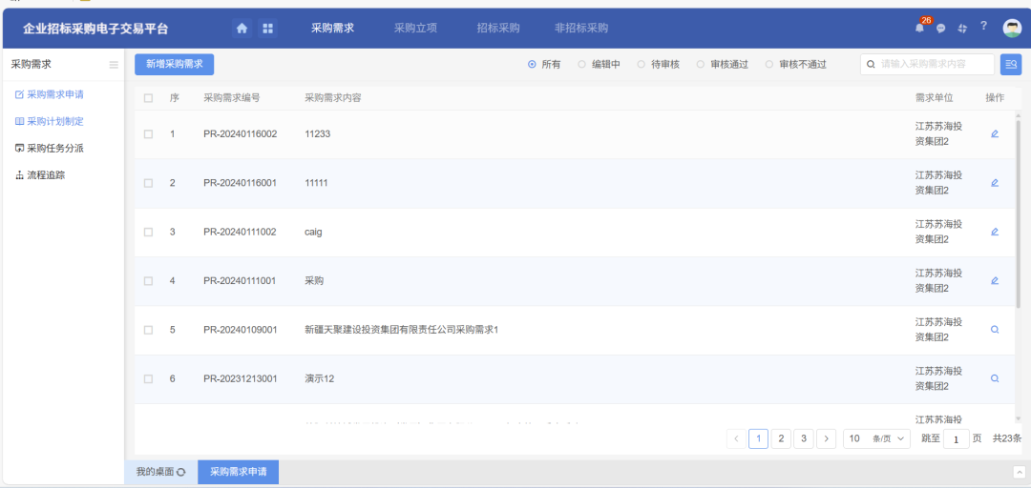
Task: Select the 审核通过 radio filter
Action: 701,65
